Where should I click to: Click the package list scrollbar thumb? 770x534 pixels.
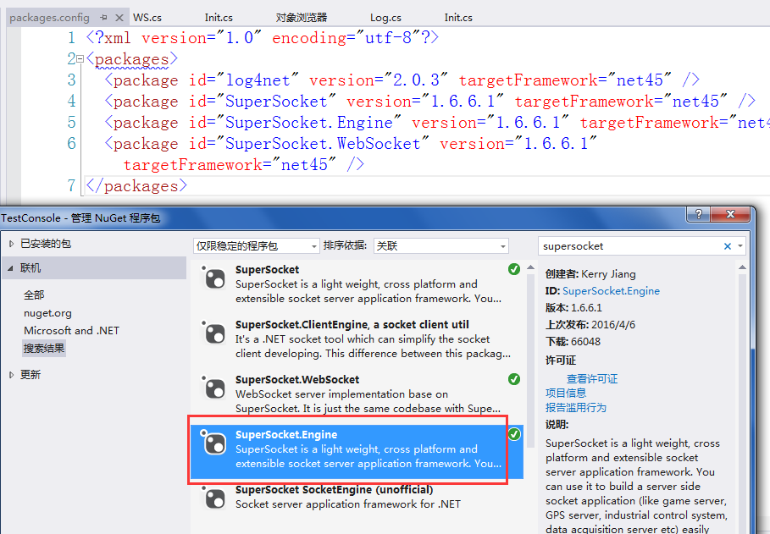[x=530, y=361]
